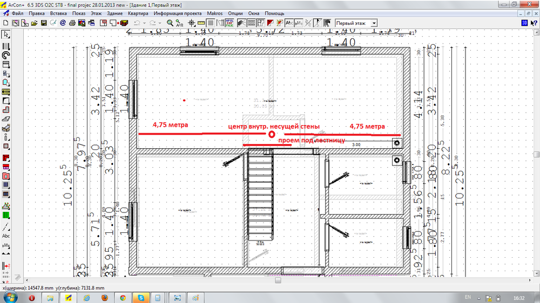540x303 pixels.
Task: Click the New project icon
Action: [5, 23]
